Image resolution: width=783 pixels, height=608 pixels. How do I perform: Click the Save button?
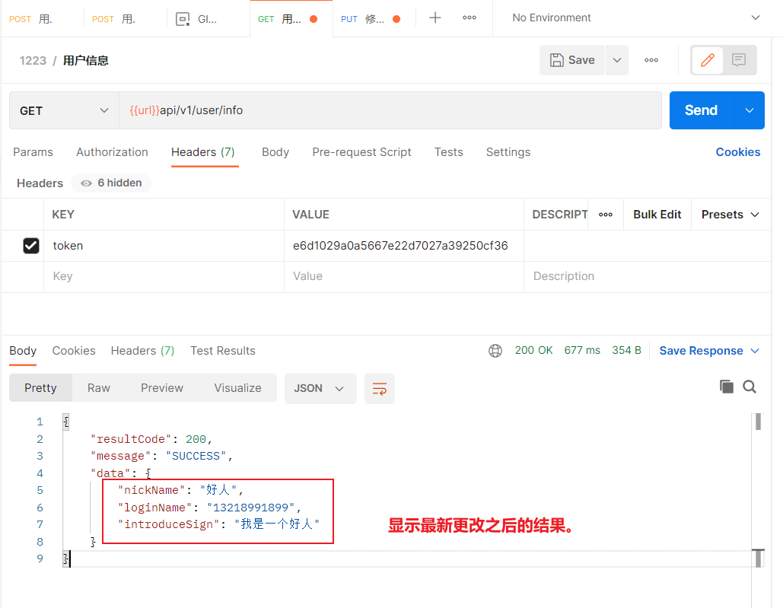click(x=572, y=60)
